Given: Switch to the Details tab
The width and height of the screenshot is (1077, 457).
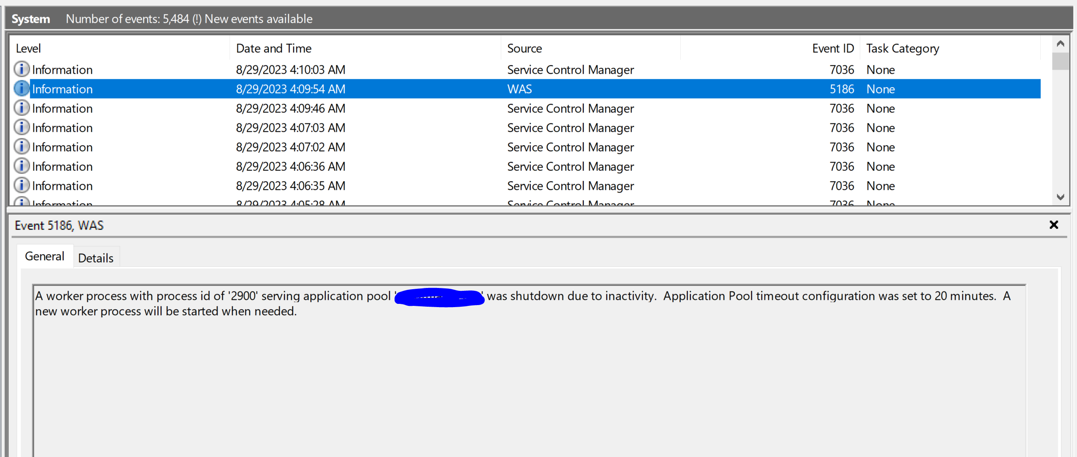Looking at the screenshot, I should [x=96, y=258].
